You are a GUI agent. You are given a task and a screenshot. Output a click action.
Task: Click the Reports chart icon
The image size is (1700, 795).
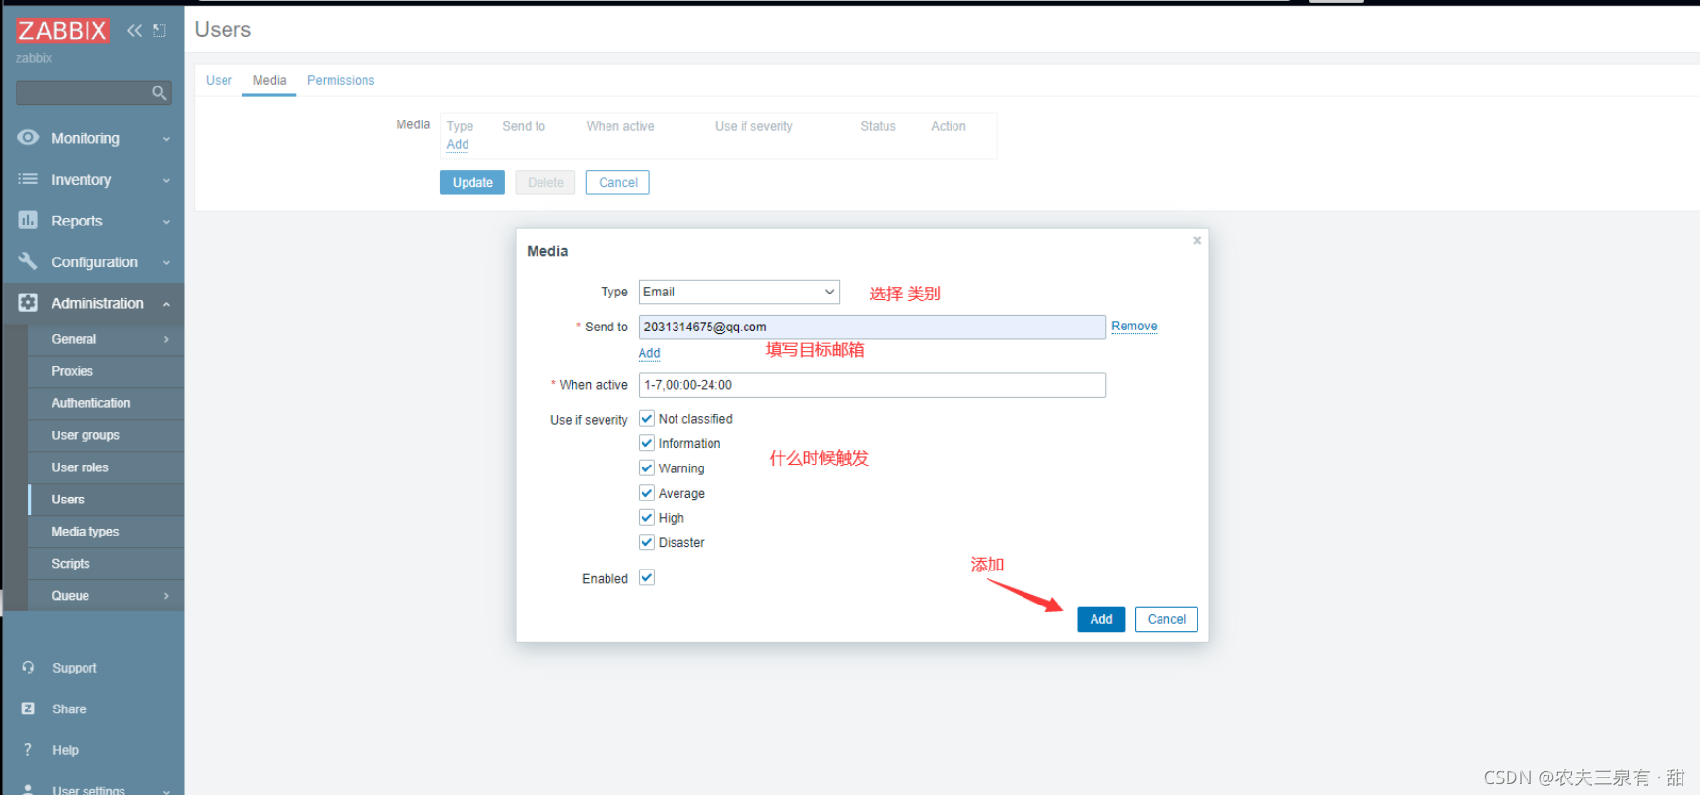28,221
